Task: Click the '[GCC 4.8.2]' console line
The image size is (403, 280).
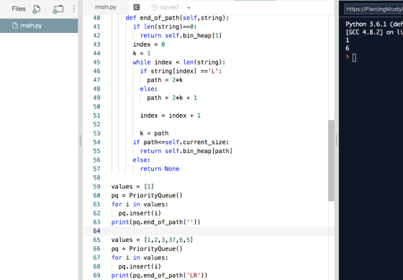Action: [x=374, y=32]
